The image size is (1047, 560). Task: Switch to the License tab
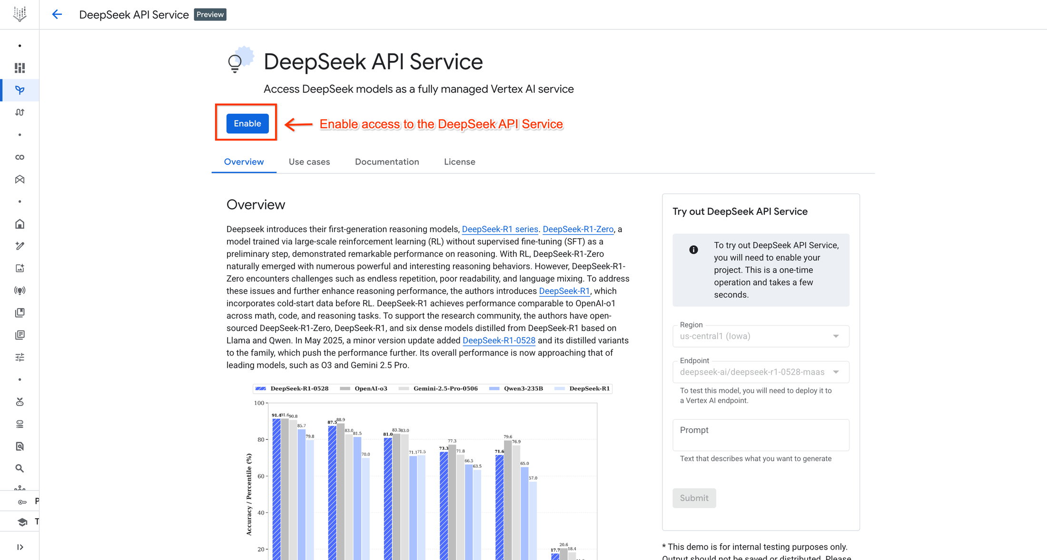pyautogui.click(x=459, y=162)
